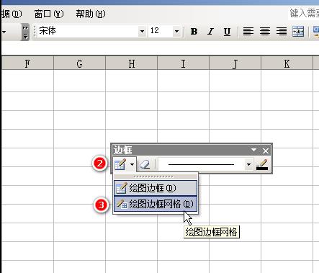
Task: Click the line style preview
Action: coord(202,164)
